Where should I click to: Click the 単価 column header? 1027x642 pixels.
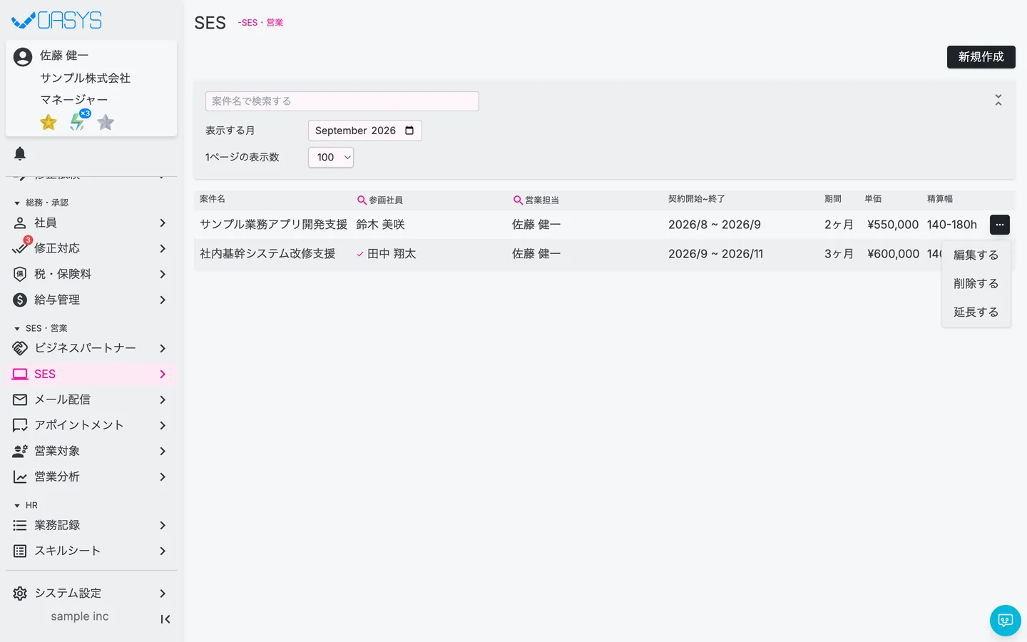click(873, 199)
